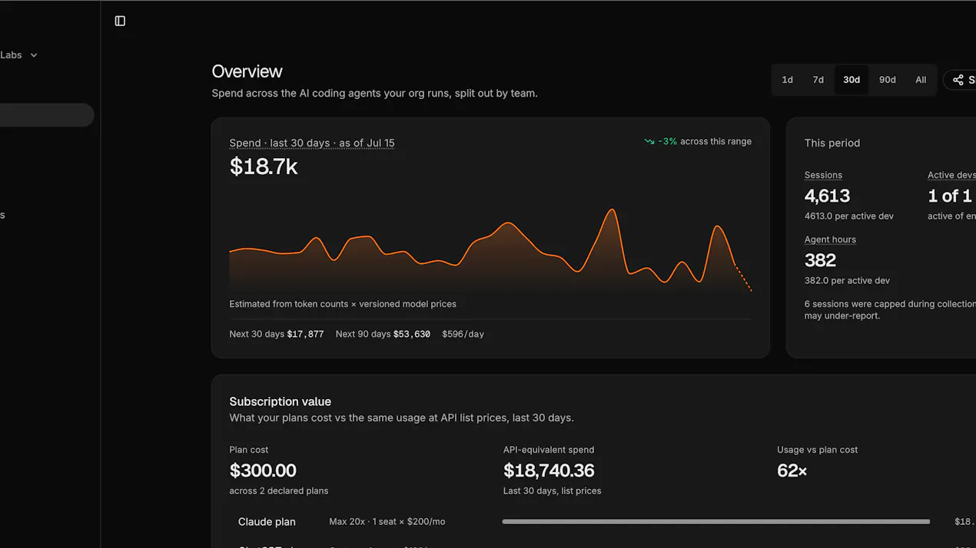The height and width of the screenshot is (548, 976).
Task: Click the Overview page title
Action: point(247,71)
